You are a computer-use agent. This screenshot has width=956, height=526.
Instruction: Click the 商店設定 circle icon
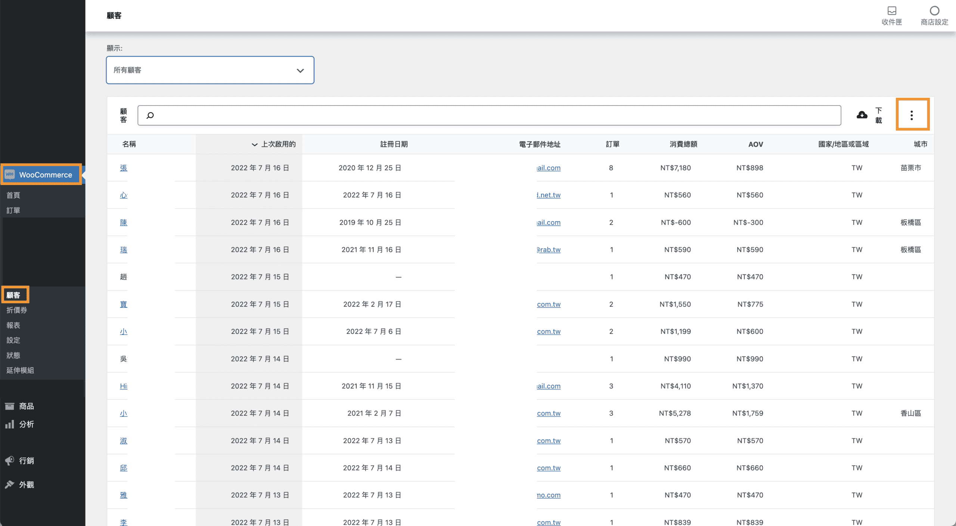point(934,11)
